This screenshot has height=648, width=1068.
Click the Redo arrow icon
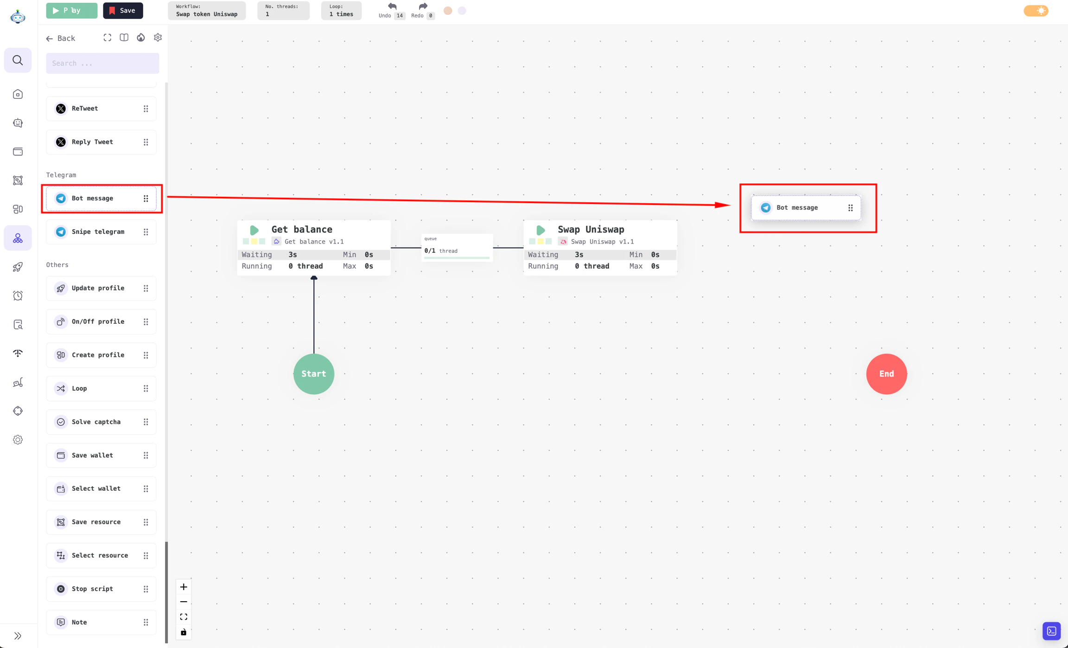[x=423, y=6]
